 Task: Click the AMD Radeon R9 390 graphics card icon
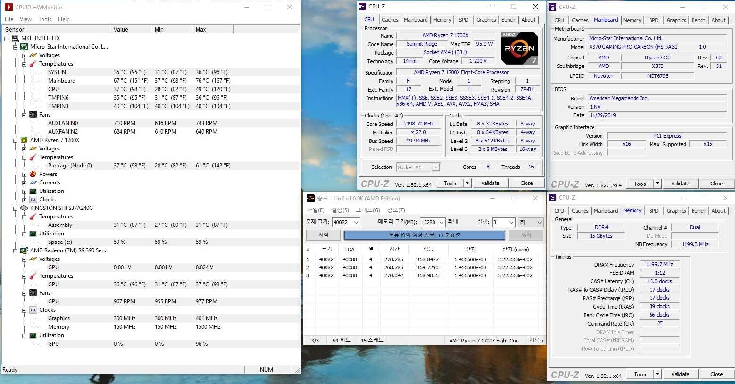click(24, 250)
